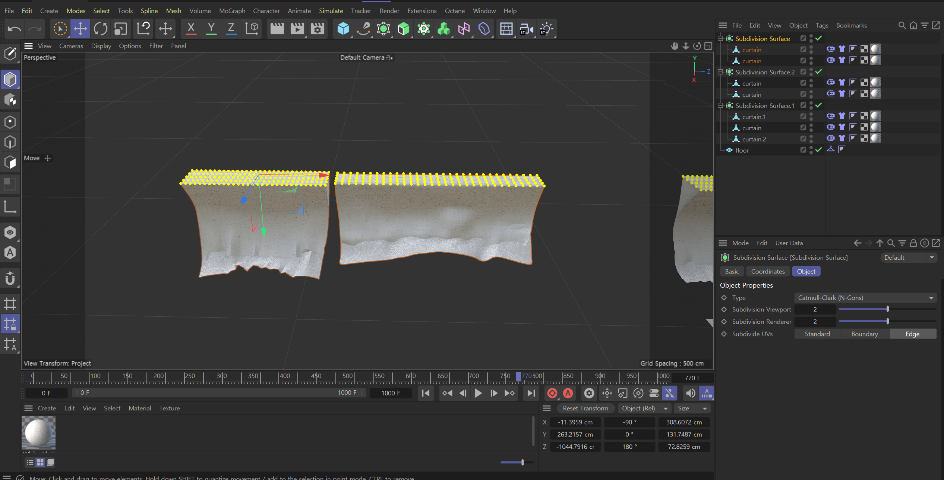Open Attribute Manager hamburger menu
The image size is (944, 480).
point(723,243)
